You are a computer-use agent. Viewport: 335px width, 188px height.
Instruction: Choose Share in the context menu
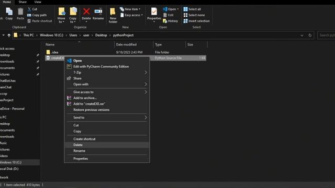[107, 78]
